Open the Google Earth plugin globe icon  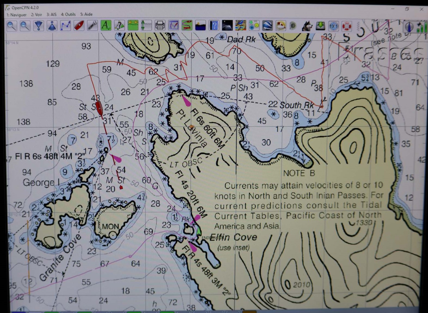267,26
